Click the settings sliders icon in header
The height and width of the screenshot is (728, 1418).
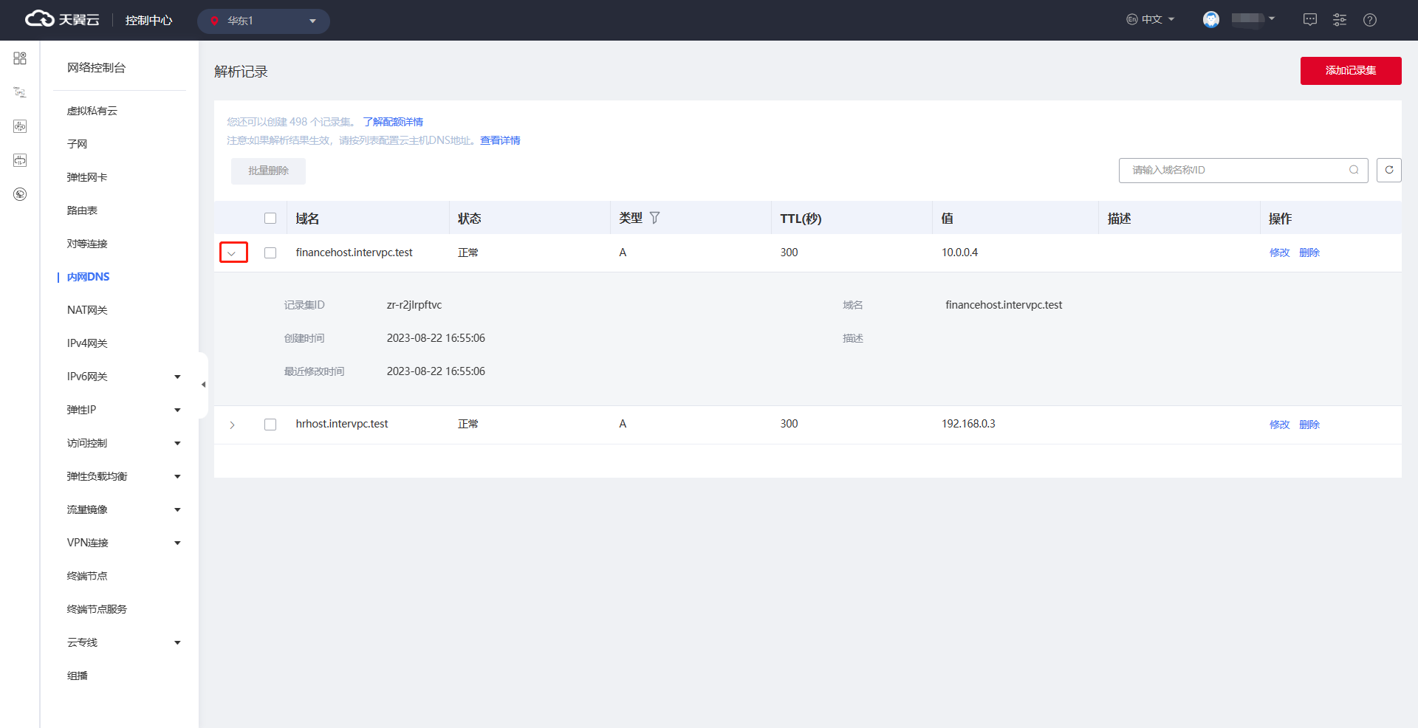1339,20
